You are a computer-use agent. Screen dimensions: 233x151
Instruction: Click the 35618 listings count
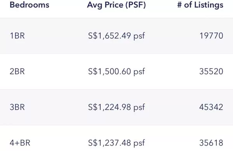pyautogui.click(x=211, y=143)
